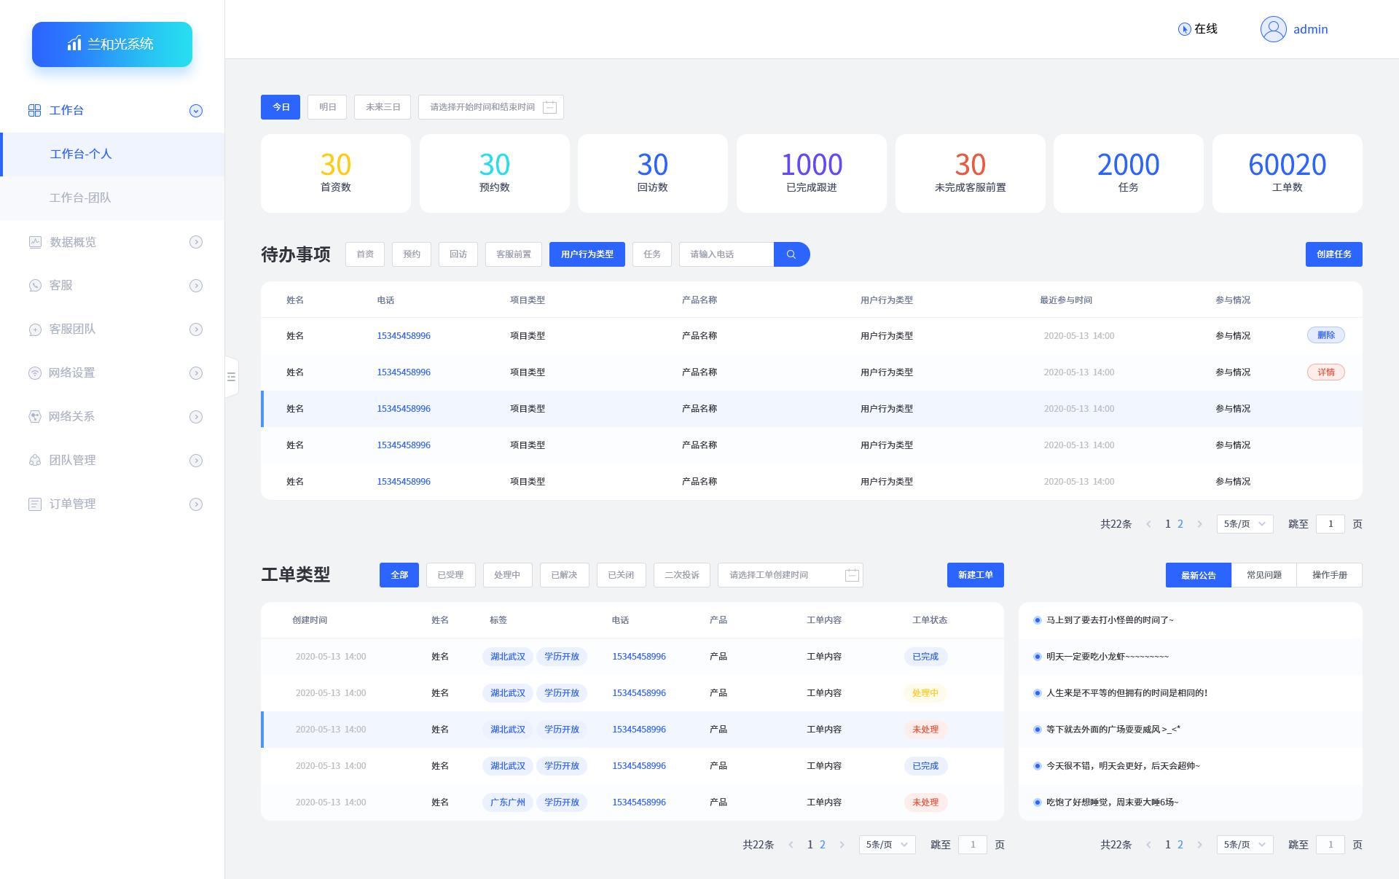Click the 订单管理 list icon
This screenshot has width=1399, height=879.
[x=35, y=504]
